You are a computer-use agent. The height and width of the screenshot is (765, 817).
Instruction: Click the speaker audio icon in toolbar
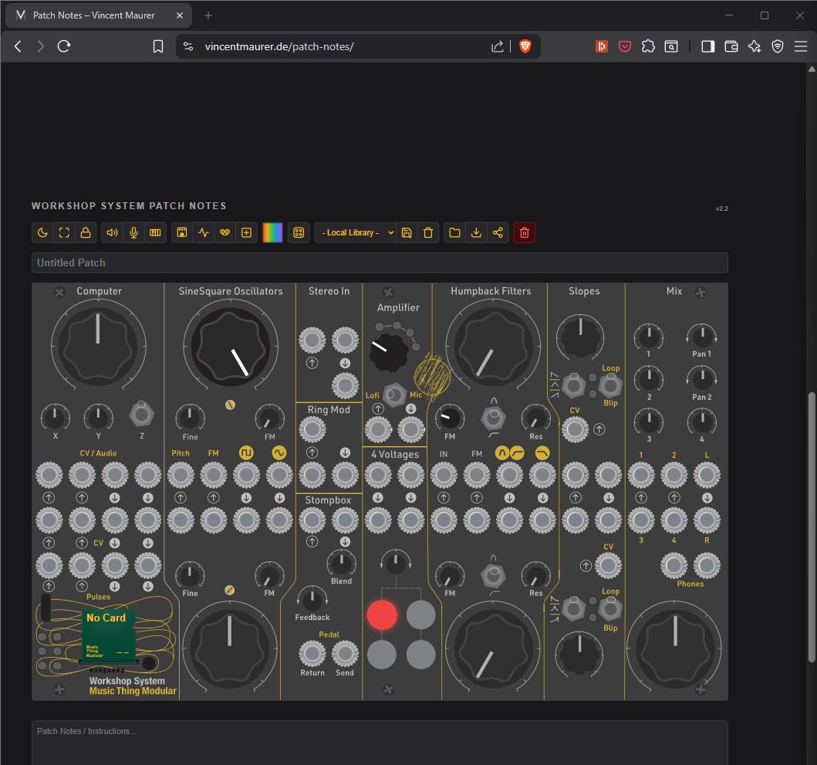click(113, 232)
